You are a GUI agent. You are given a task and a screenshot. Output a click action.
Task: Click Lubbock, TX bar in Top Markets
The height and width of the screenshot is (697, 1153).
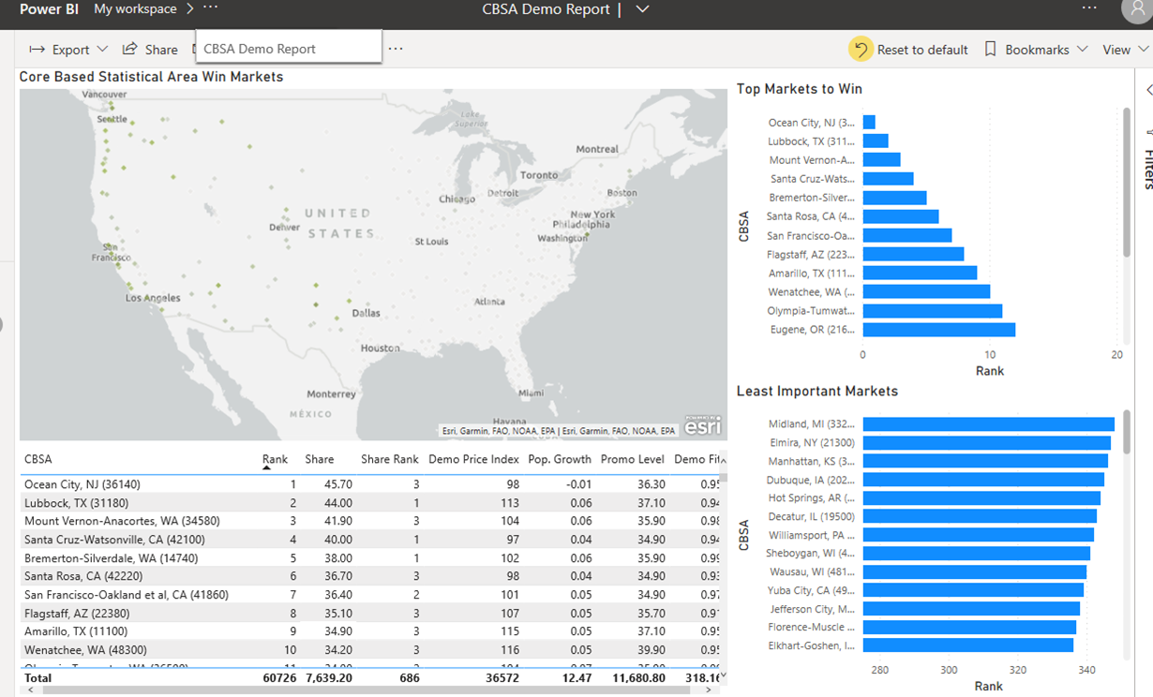pos(876,141)
